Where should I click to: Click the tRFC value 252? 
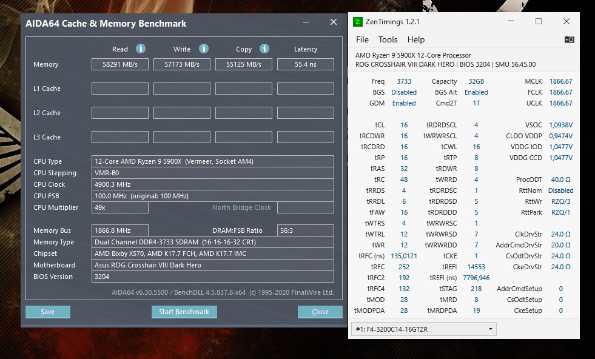click(404, 267)
